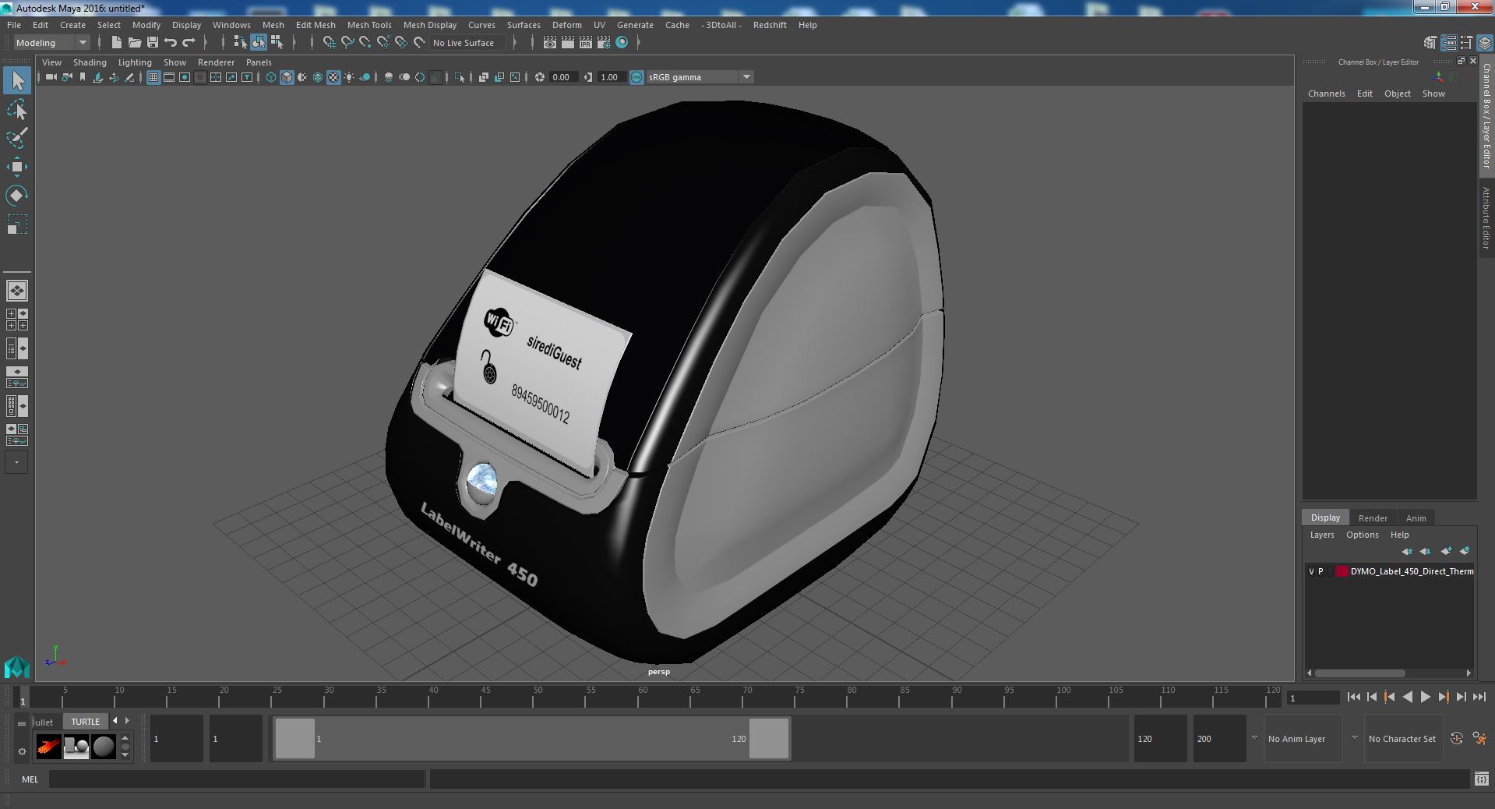
Task: Open the Script Editor icon
Action: click(1481, 779)
